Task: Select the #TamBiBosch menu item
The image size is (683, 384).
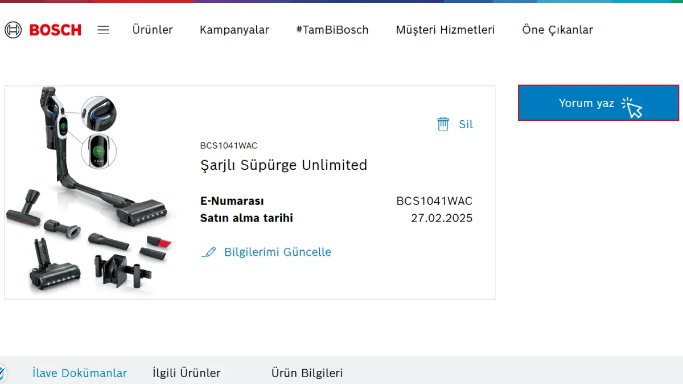Action: (332, 30)
